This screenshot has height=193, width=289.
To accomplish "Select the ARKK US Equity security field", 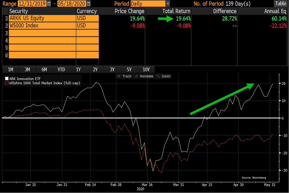I will click(42, 18).
